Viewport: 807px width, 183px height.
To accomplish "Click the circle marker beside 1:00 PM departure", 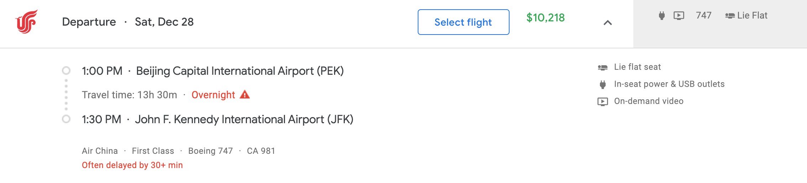I will click(x=66, y=70).
